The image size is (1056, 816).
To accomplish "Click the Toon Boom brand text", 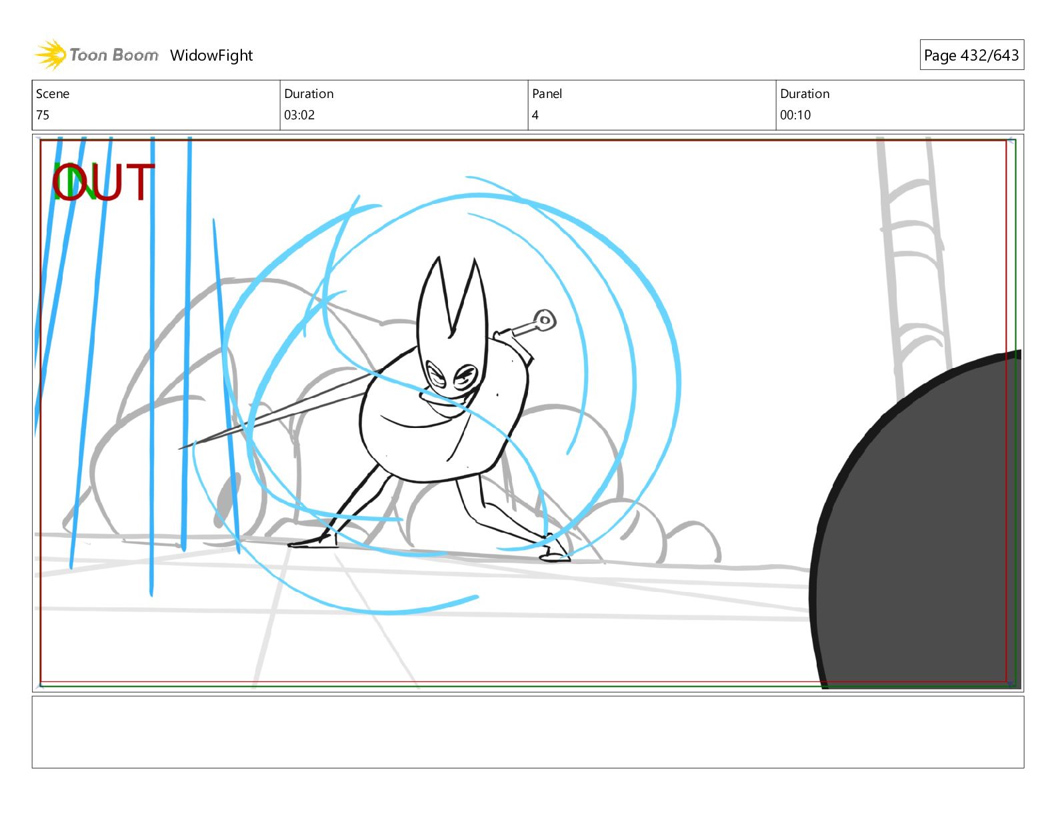I will [114, 55].
